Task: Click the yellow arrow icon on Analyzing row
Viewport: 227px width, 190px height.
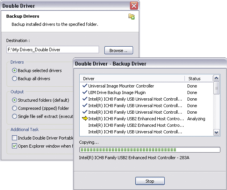Action: (85, 118)
